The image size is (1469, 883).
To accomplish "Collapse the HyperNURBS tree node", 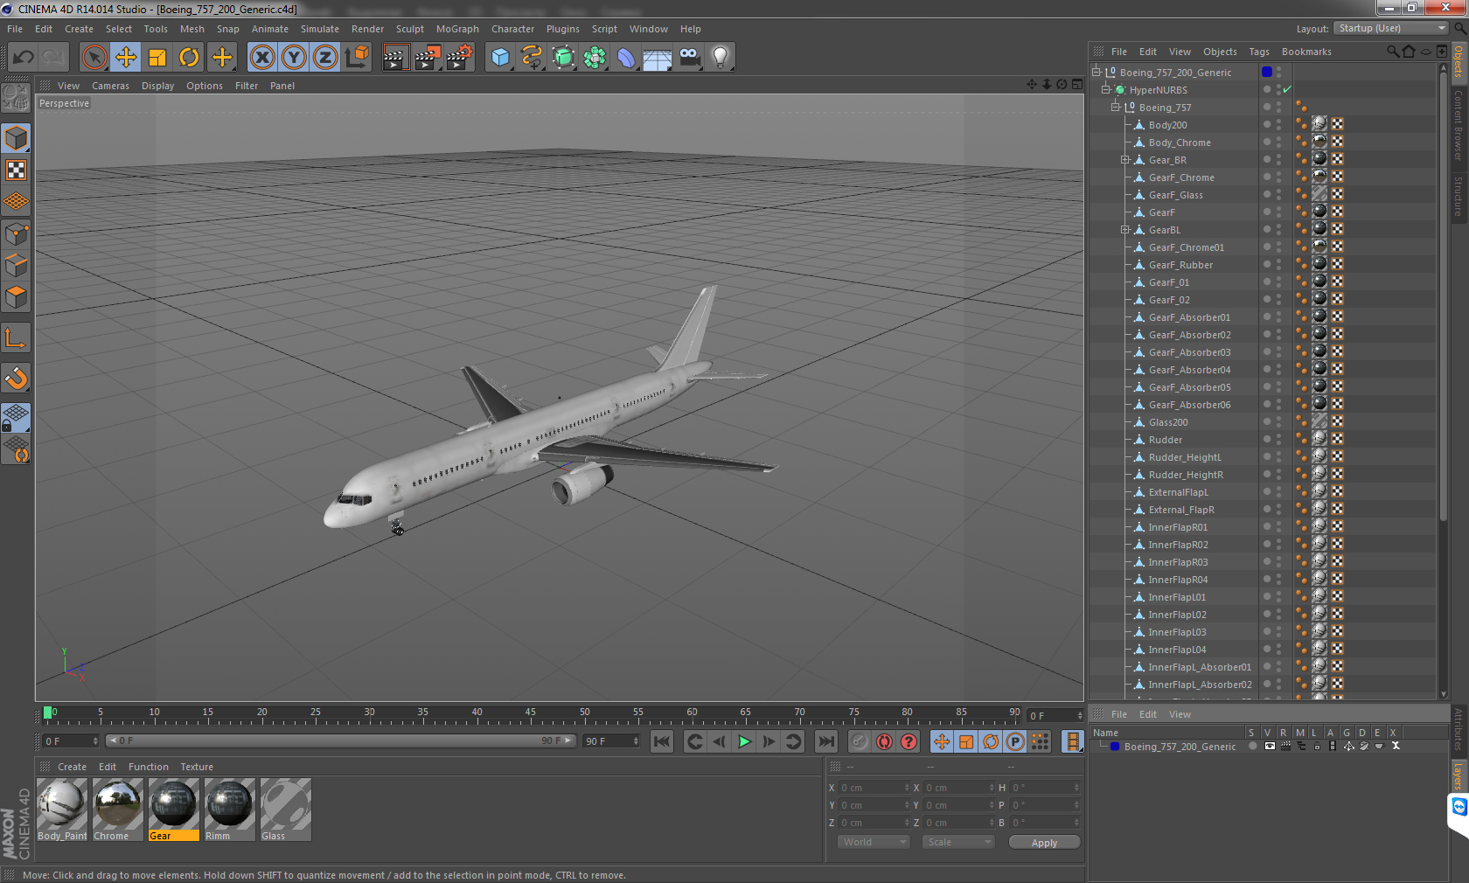I will [1106, 89].
